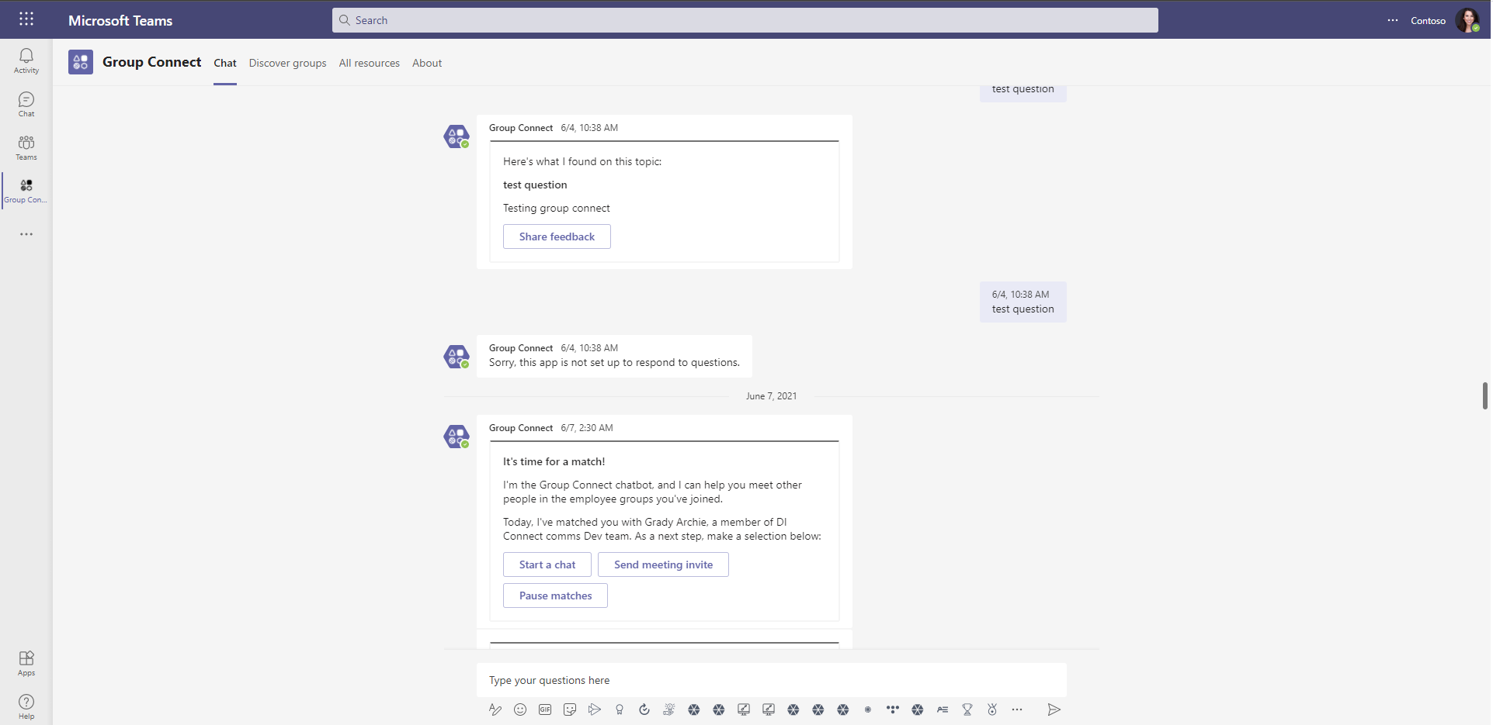Click the Pause matches button
The height and width of the screenshot is (725, 1493).
tap(555, 596)
